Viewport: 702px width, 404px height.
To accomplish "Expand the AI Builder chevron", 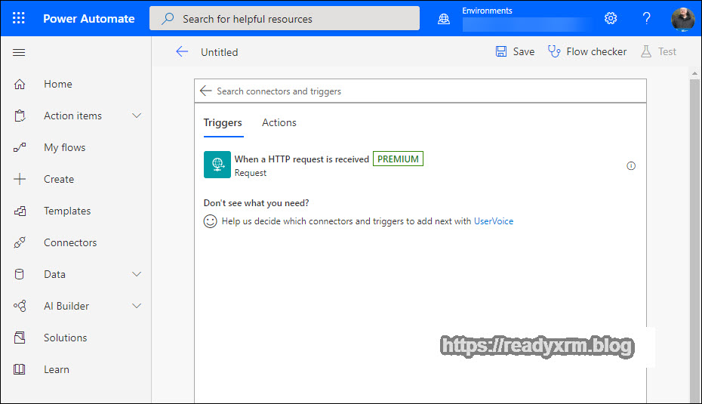I will tap(137, 306).
